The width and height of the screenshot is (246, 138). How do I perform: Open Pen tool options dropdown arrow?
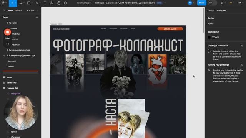coord(40,3)
